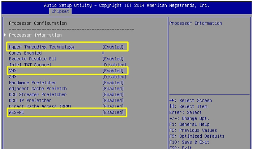This screenshot has width=253, height=149.
Task: Click Adjacent Cache Prefetch Enabled value
Action: point(113,89)
